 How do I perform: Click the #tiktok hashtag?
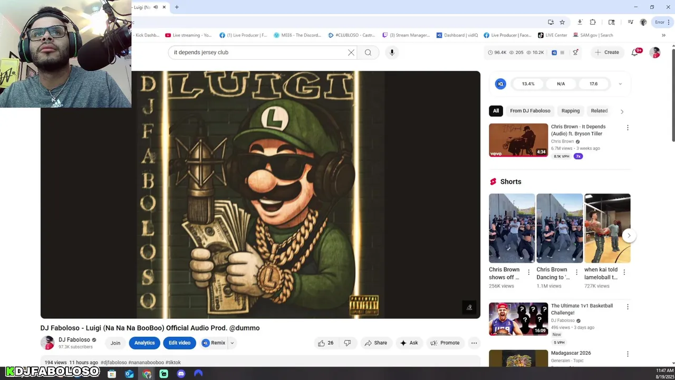(173, 363)
